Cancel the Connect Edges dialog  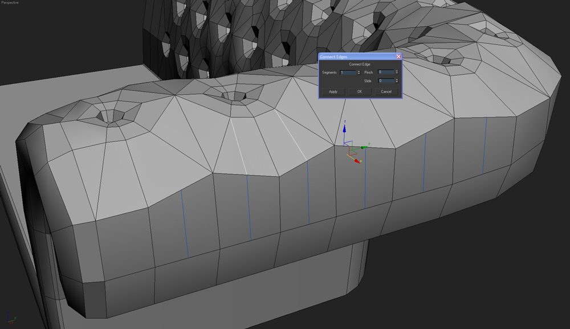(386, 91)
